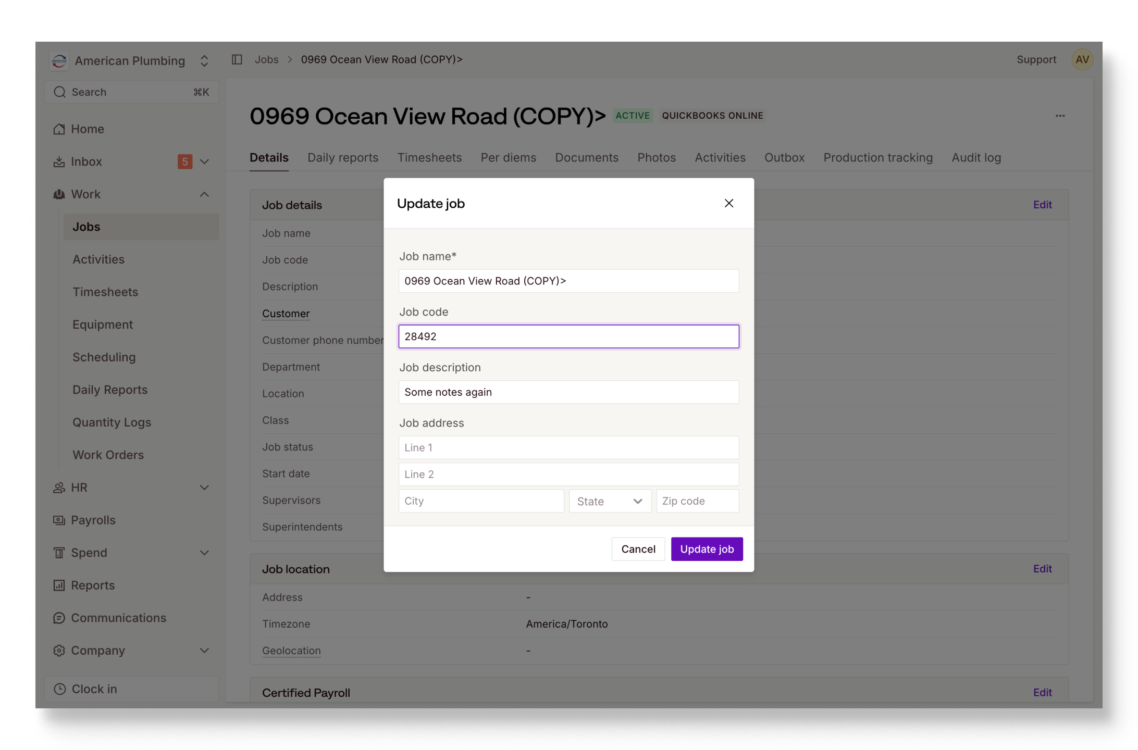The image size is (1138, 750).
Task: Click the Customer label link
Action: (286, 314)
